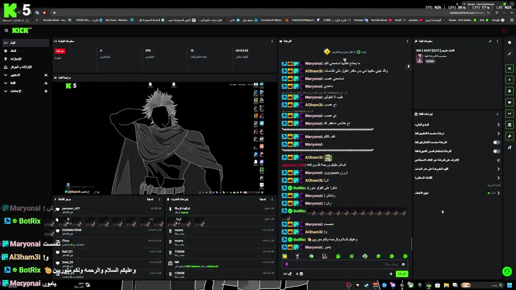Screen dimensions: 516x290
Task: Click the pencil edit icon in right rail
Action: (510, 54)
